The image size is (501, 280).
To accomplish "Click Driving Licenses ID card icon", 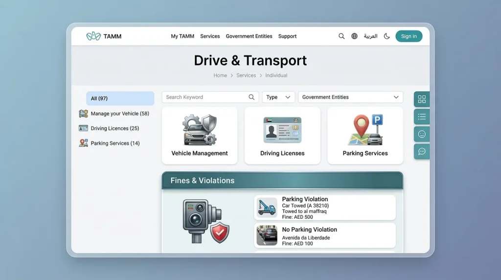I will (x=282, y=130).
